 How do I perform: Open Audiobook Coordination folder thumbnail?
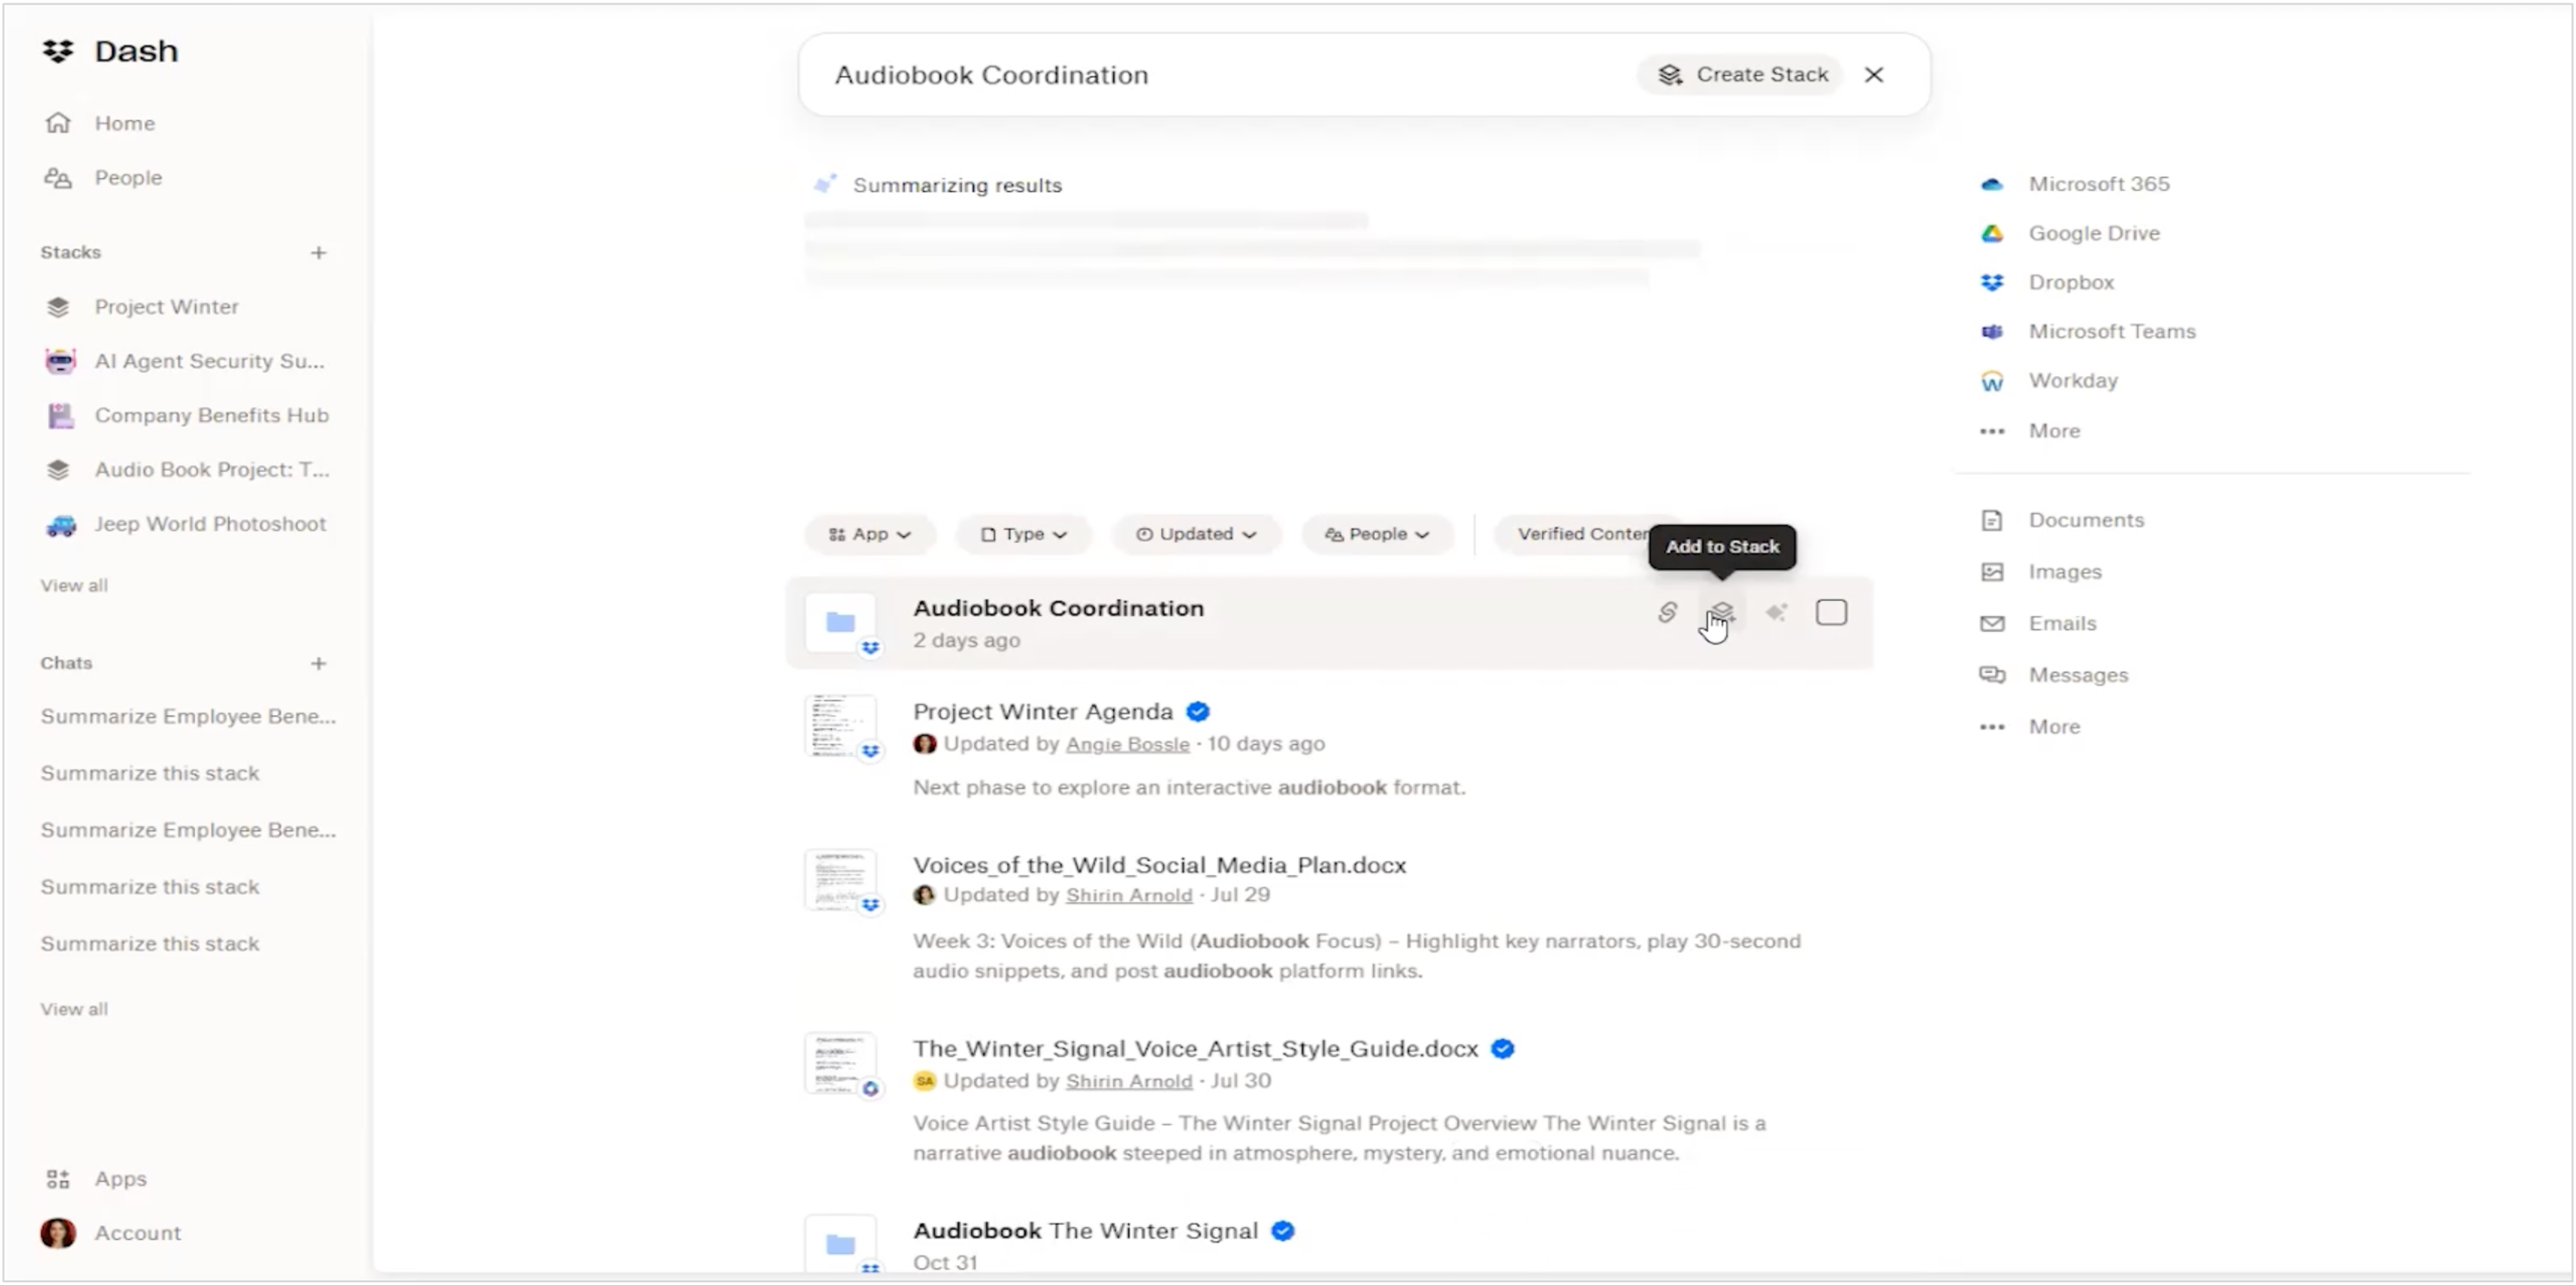(x=841, y=622)
